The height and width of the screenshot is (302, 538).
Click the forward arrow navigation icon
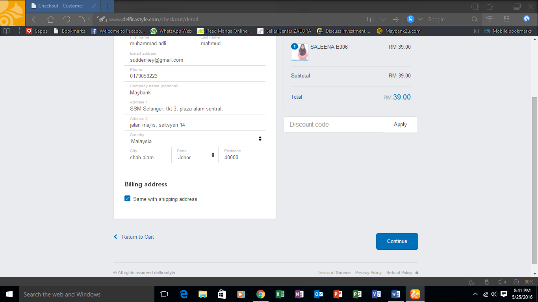pyautogui.click(x=81, y=19)
